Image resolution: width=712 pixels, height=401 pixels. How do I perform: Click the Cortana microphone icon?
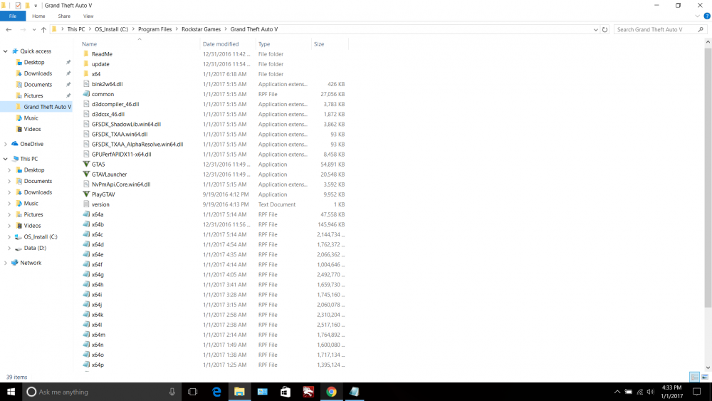click(172, 392)
